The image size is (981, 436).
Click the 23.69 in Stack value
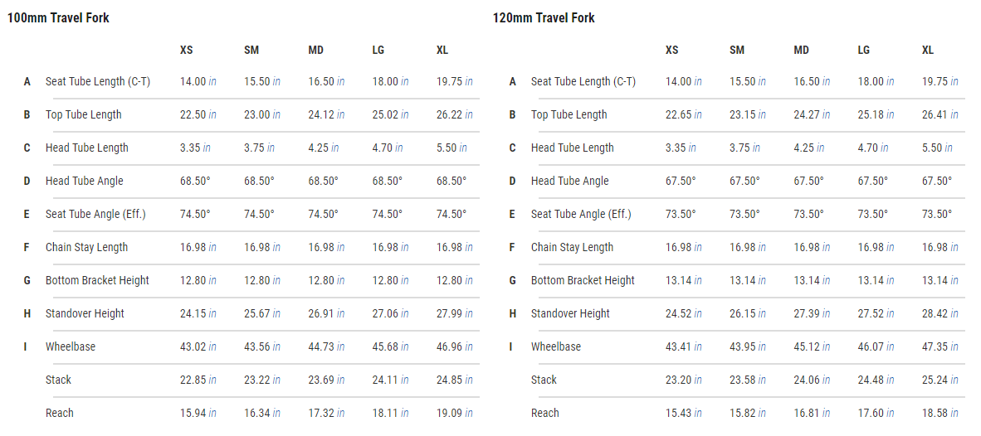326,380
